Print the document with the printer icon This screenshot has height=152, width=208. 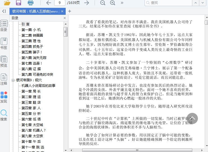tap(31, 3)
